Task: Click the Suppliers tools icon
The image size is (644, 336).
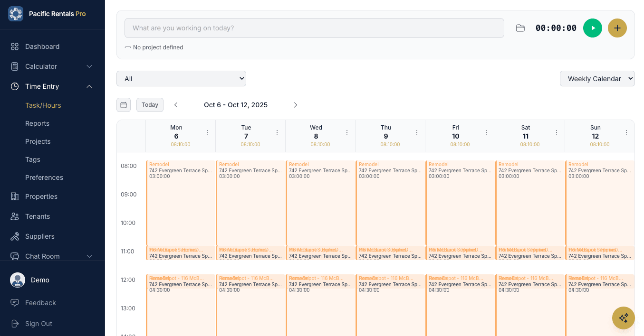Action: pyautogui.click(x=15, y=236)
